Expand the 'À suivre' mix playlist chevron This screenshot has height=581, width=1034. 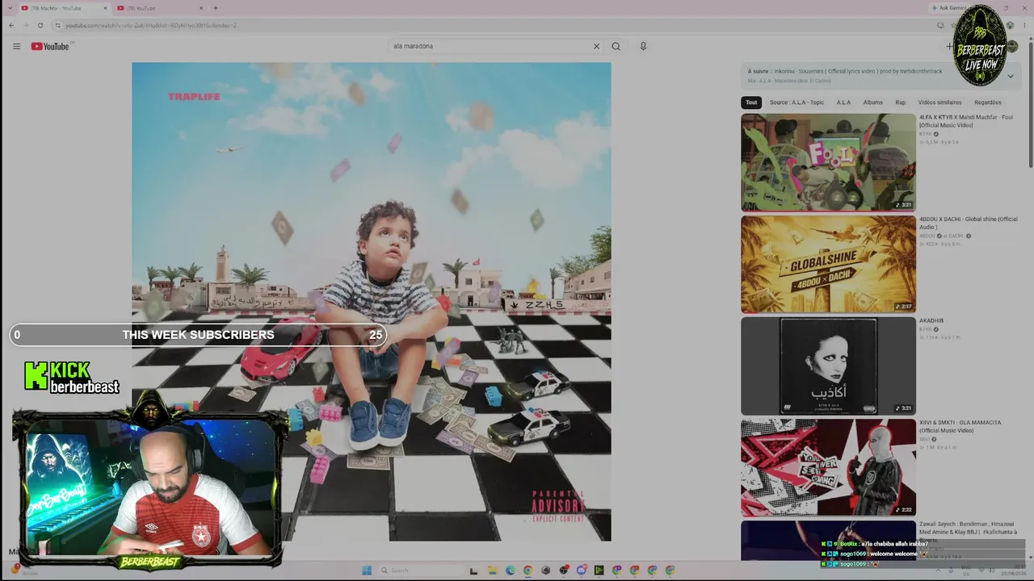(x=1010, y=77)
